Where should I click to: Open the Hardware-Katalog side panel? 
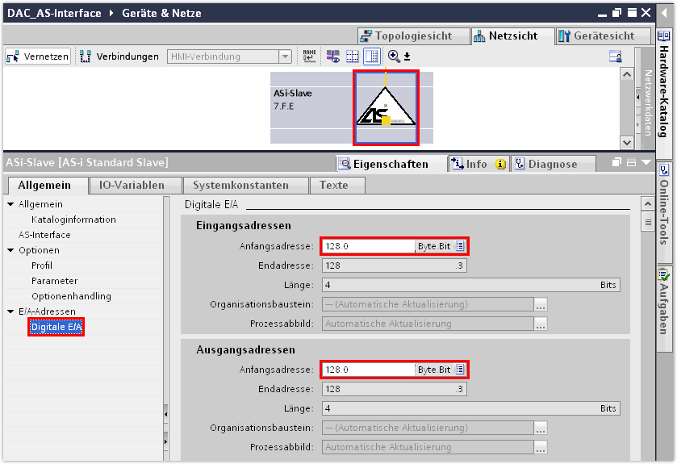tap(663, 90)
